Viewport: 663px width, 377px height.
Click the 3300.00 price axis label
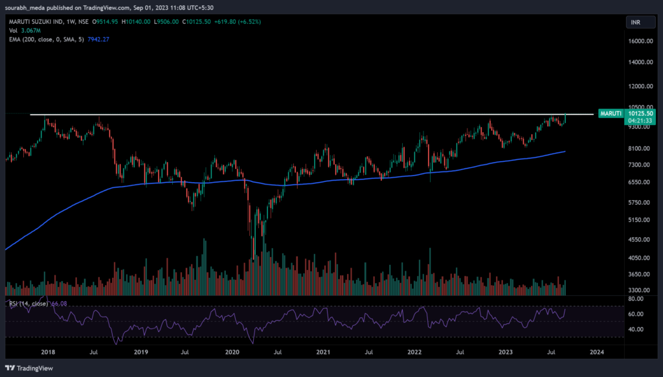tap(639, 290)
